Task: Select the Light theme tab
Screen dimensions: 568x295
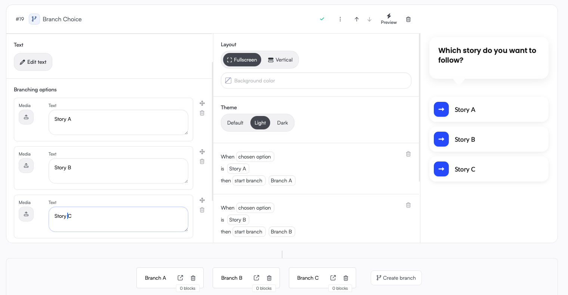Action: click(x=260, y=123)
